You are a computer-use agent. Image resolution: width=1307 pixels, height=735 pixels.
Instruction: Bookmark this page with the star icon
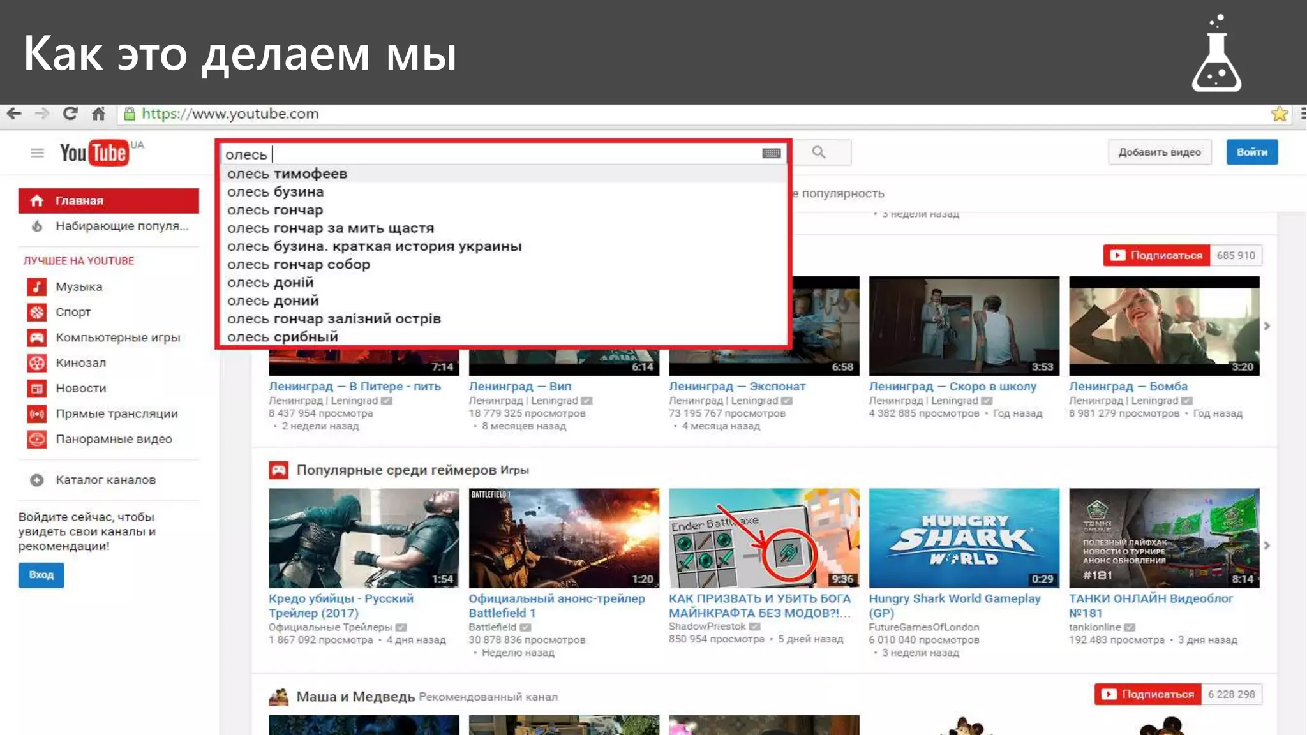[1279, 114]
